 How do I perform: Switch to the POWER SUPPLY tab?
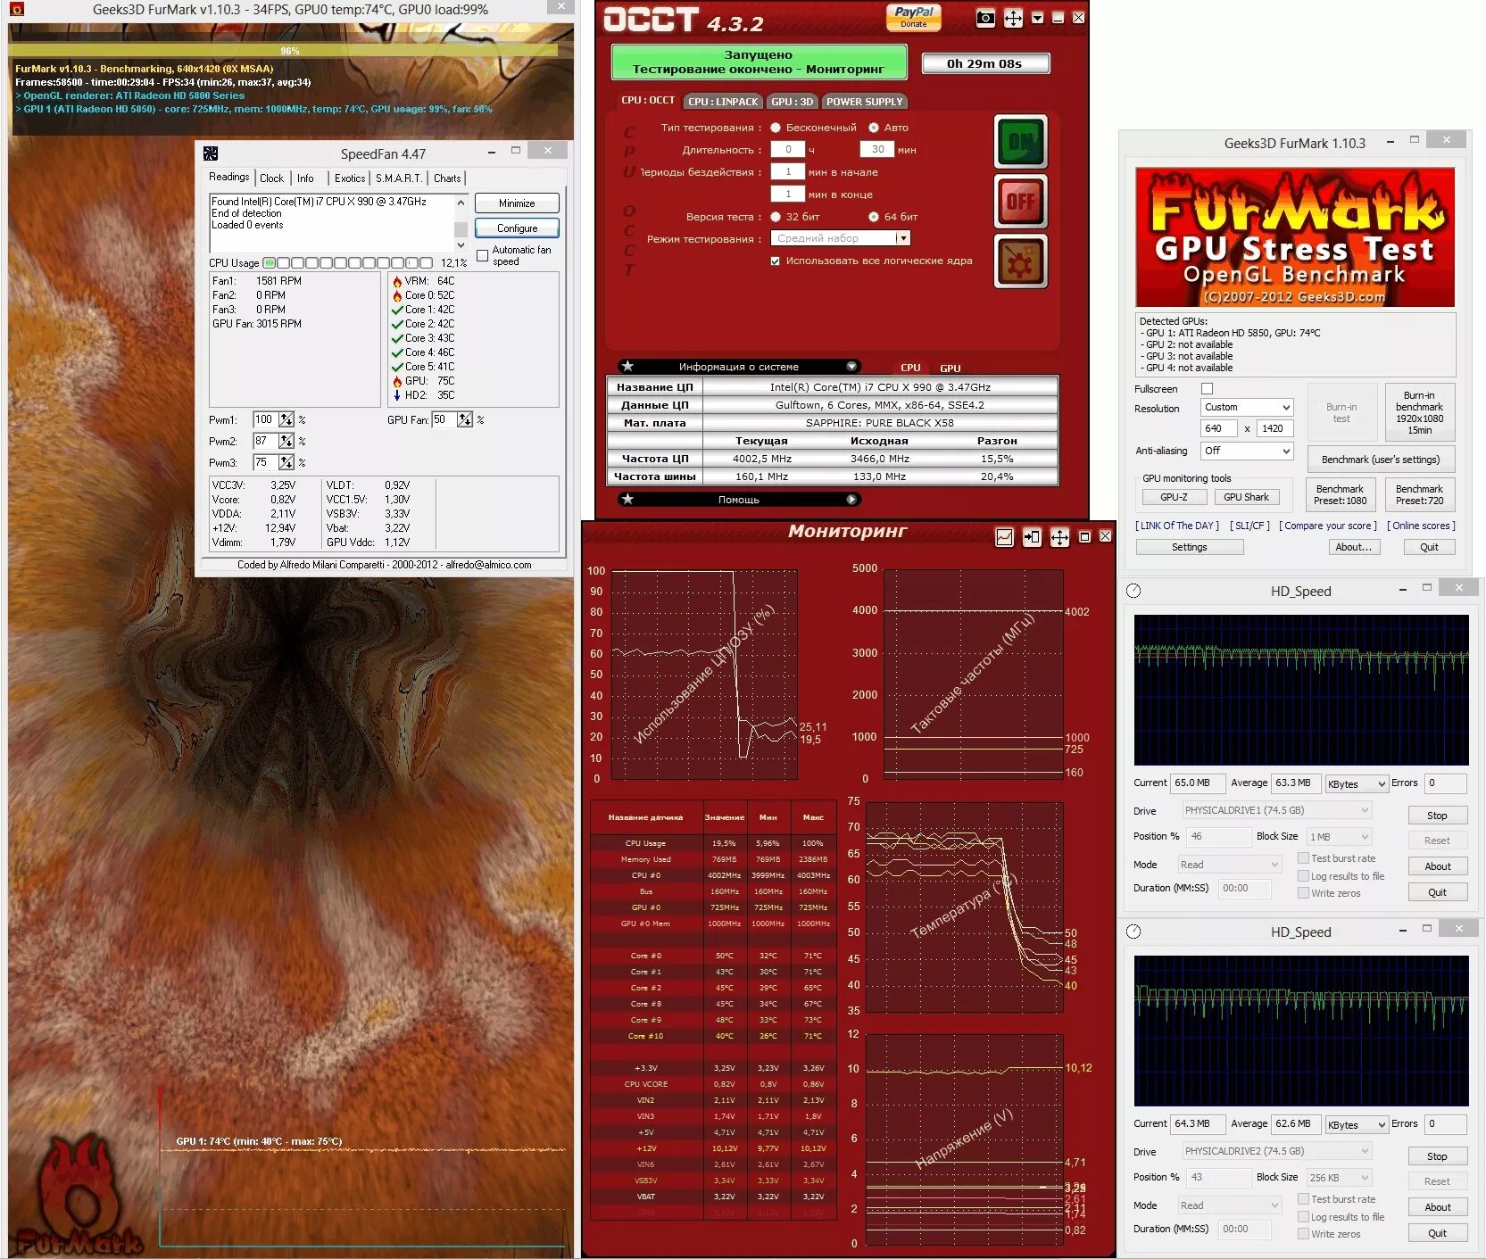[864, 102]
